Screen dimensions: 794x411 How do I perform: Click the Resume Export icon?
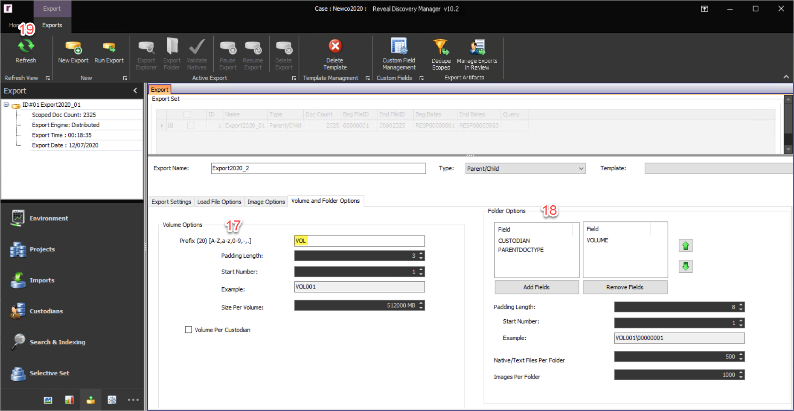point(253,47)
